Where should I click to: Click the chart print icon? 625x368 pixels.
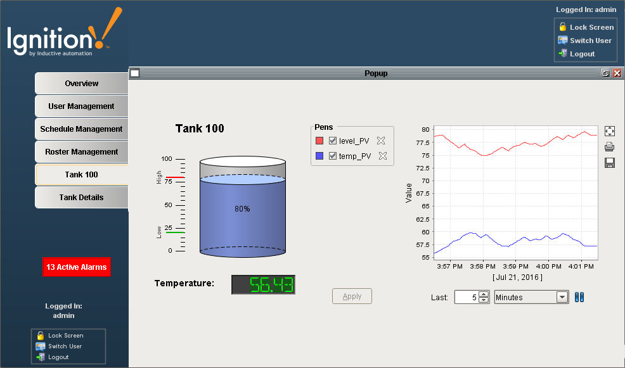pos(610,147)
